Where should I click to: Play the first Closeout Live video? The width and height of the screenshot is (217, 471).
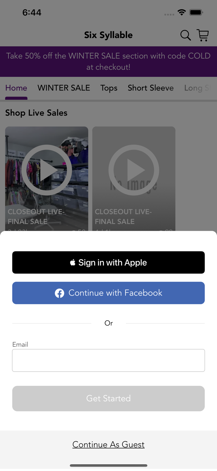pyautogui.click(x=47, y=170)
